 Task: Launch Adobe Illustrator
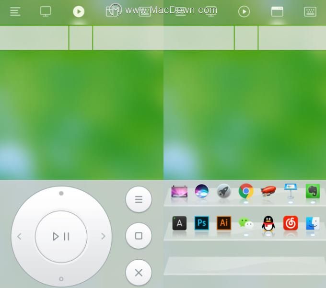[224, 223]
